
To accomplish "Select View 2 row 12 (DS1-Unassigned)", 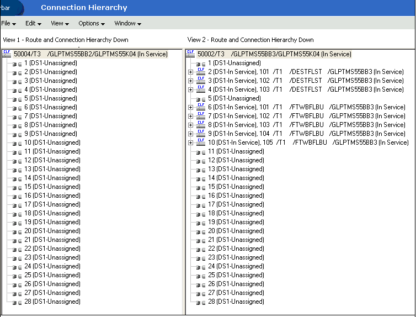I will click(236, 160).
